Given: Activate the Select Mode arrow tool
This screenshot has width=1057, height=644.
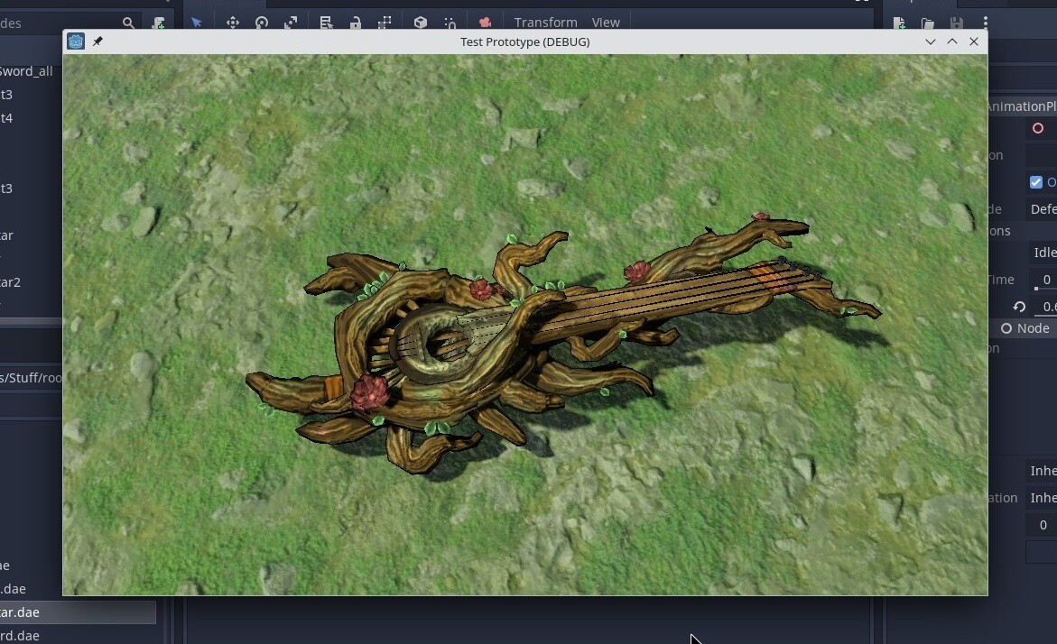Looking at the screenshot, I should click(197, 23).
